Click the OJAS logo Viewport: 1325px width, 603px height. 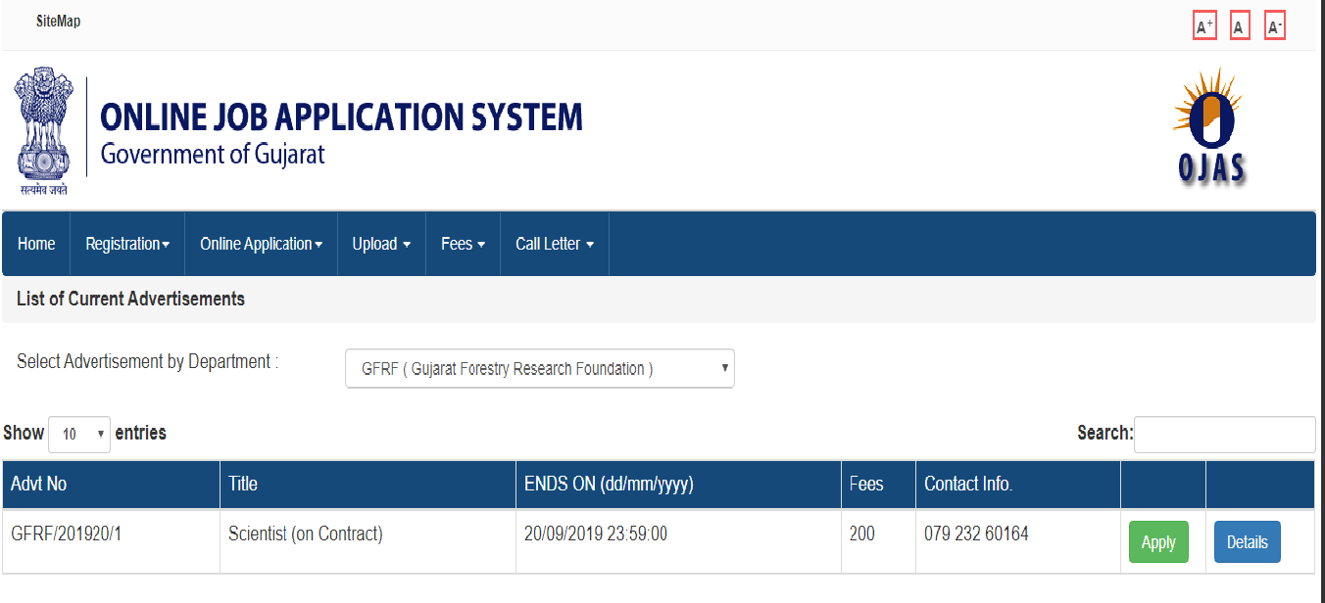click(x=1210, y=127)
